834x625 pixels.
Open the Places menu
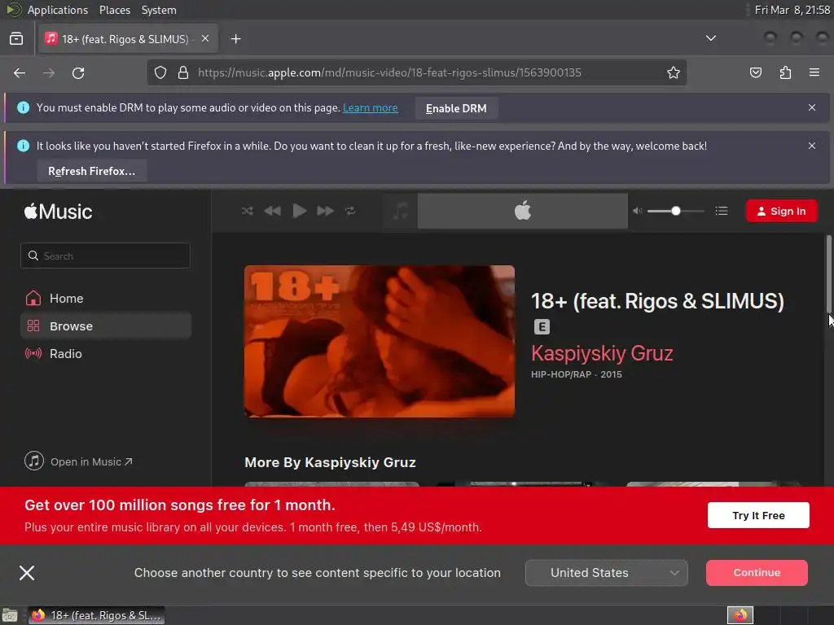114,10
